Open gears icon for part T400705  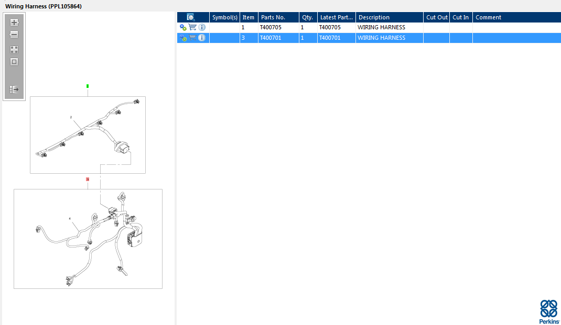(183, 28)
